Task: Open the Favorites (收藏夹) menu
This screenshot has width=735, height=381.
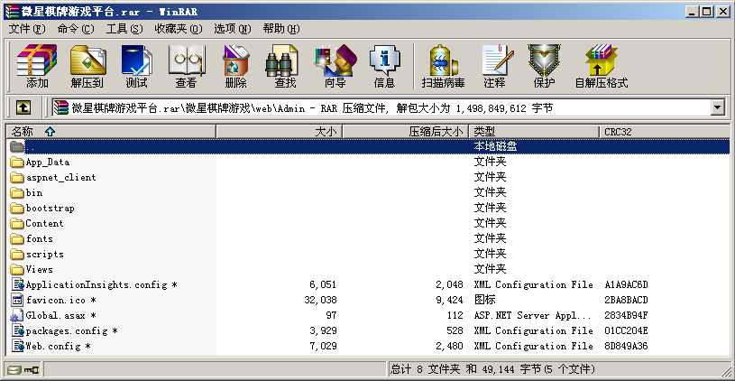Action: point(179,29)
